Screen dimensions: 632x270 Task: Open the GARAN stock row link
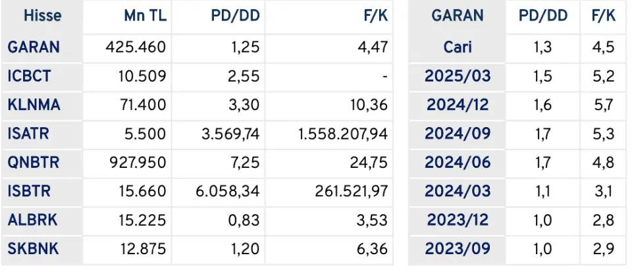pos(34,47)
